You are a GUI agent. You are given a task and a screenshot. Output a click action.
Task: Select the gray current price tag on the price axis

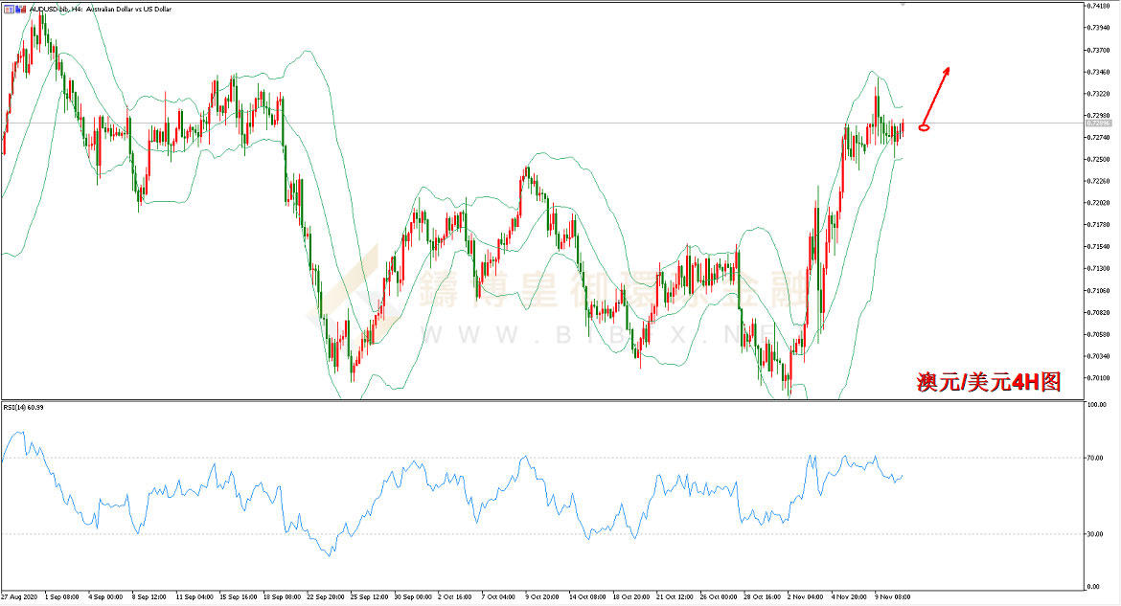[x=1099, y=123]
